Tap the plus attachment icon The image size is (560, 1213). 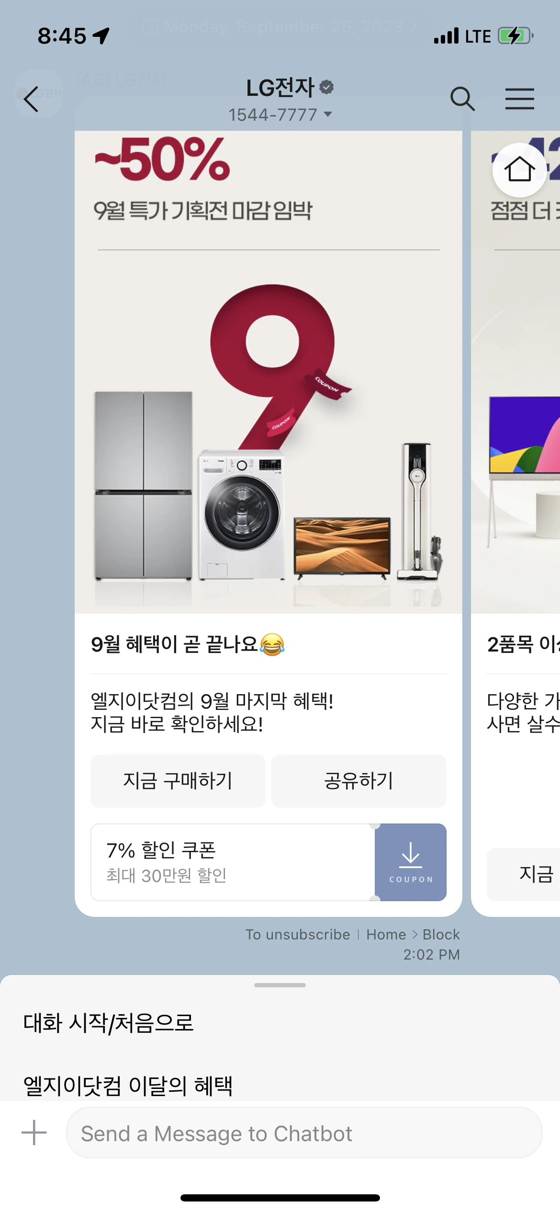[34, 1133]
